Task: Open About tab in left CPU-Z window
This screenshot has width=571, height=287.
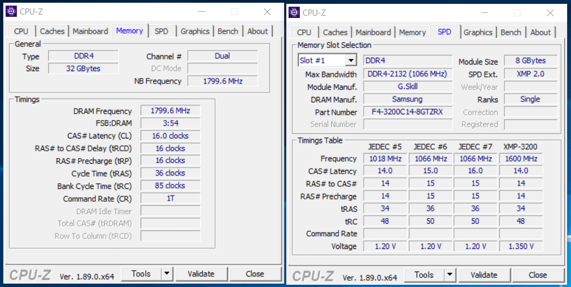Action: click(258, 31)
